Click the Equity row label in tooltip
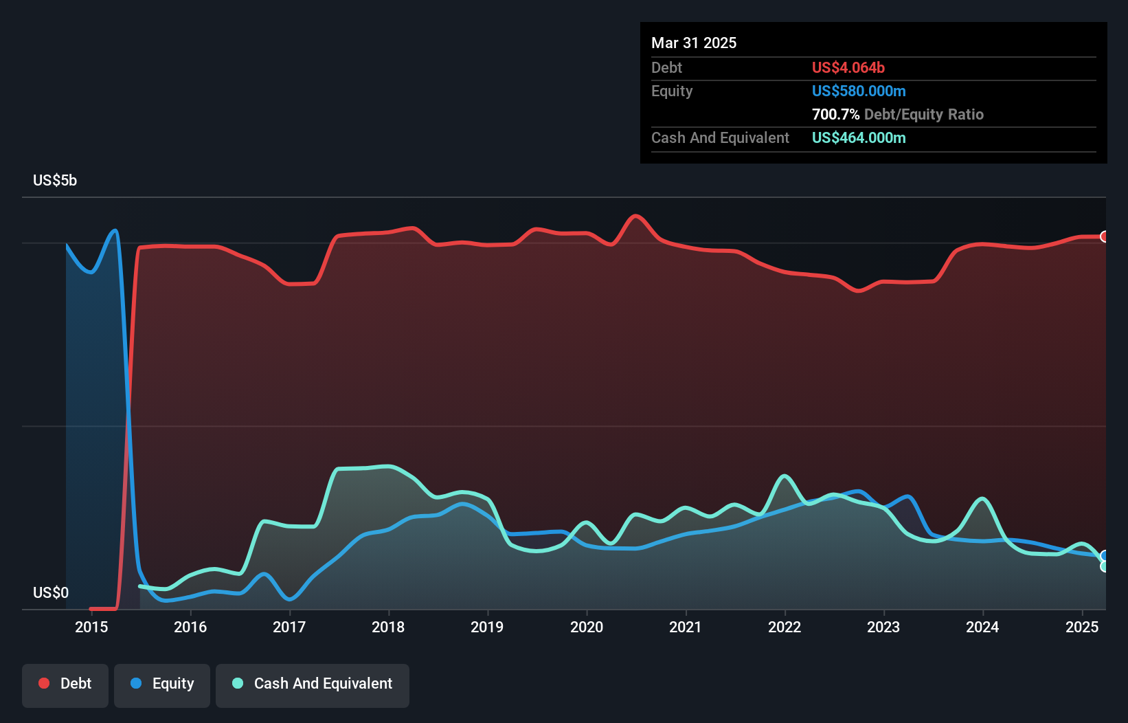 (672, 91)
